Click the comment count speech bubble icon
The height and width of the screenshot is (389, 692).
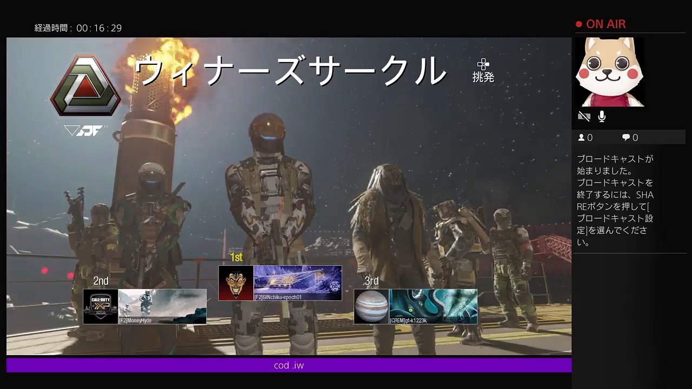(x=626, y=138)
